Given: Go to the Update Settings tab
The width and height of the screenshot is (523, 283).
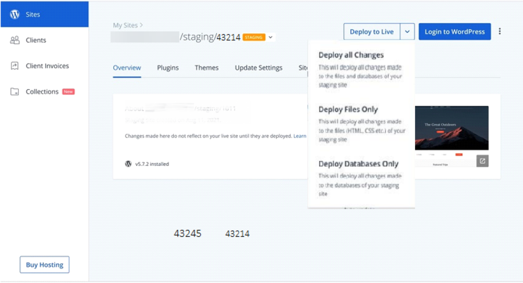Looking at the screenshot, I should click(x=259, y=68).
